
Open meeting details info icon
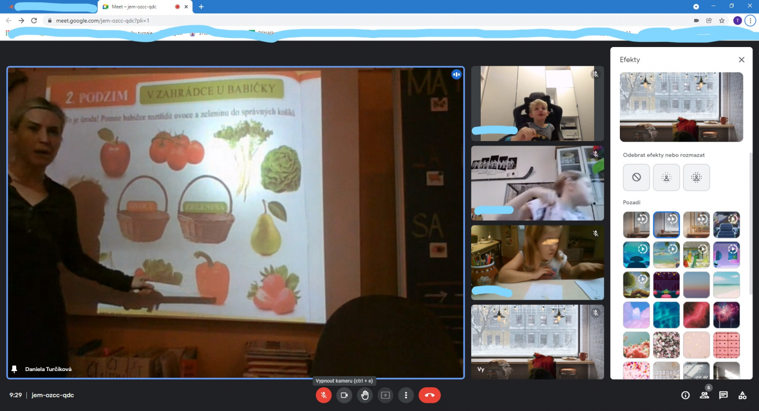point(686,395)
